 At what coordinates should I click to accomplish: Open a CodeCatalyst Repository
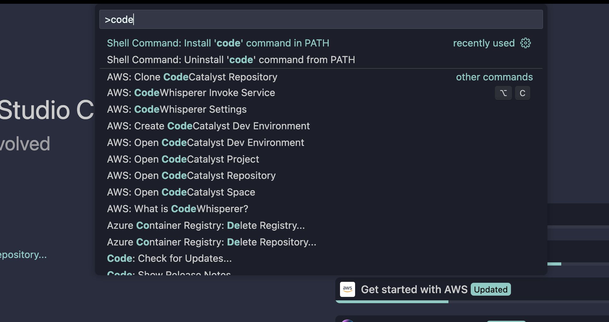click(x=191, y=175)
